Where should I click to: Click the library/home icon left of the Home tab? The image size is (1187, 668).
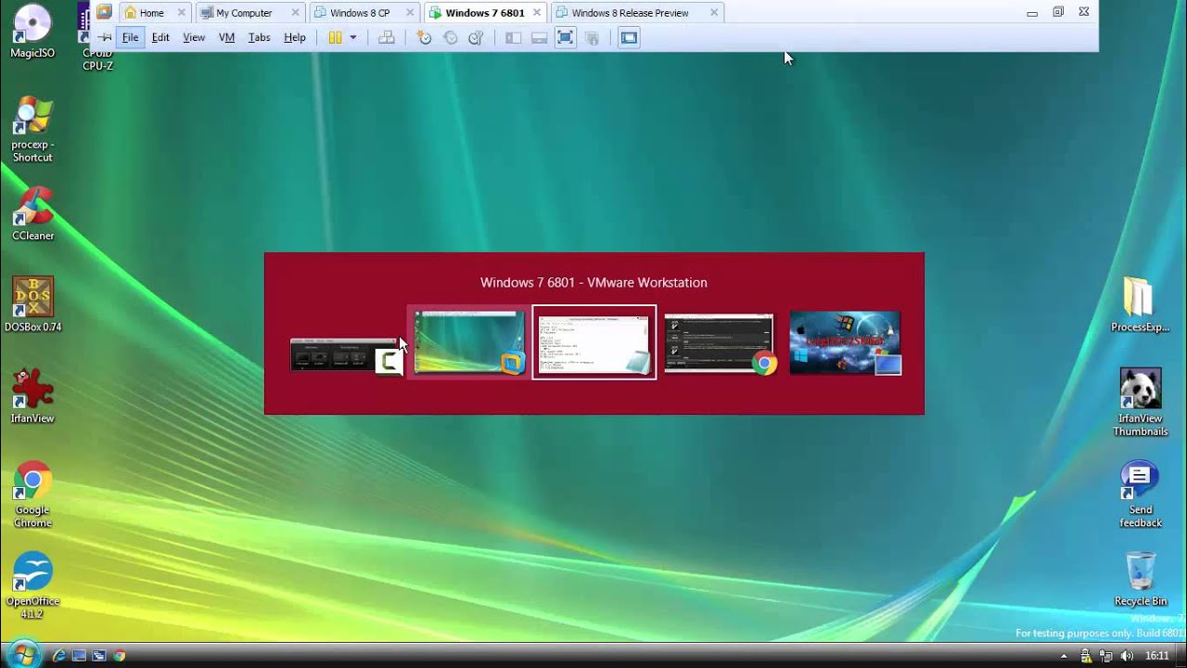104,12
